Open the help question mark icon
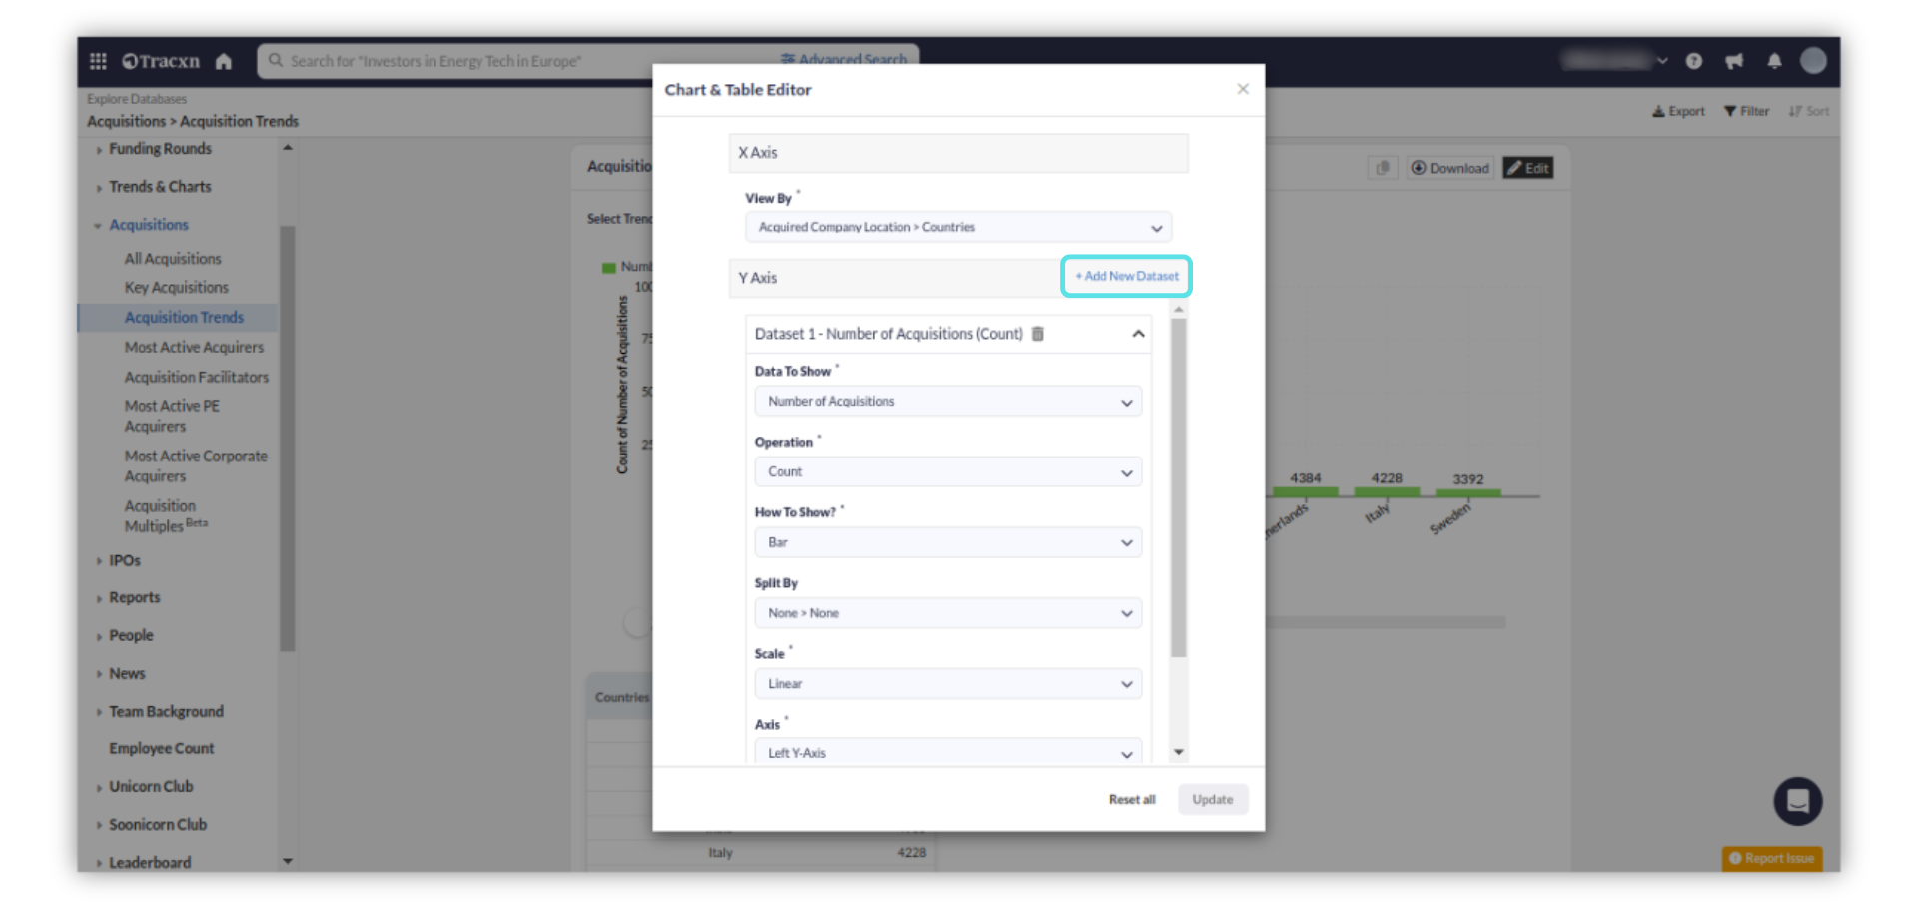This screenshot has width=1918, height=916. point(1693,61)
